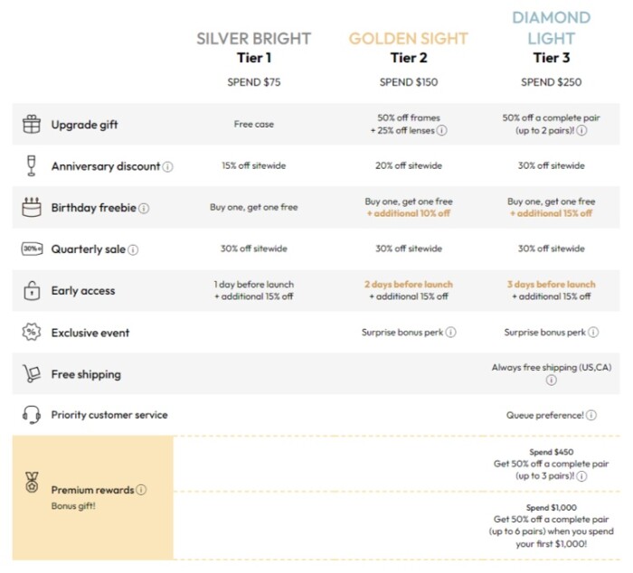The width and height of the screenshot is (633, 573).
Task: Select the Golden Sight tier heading
Action: (408, 39)
